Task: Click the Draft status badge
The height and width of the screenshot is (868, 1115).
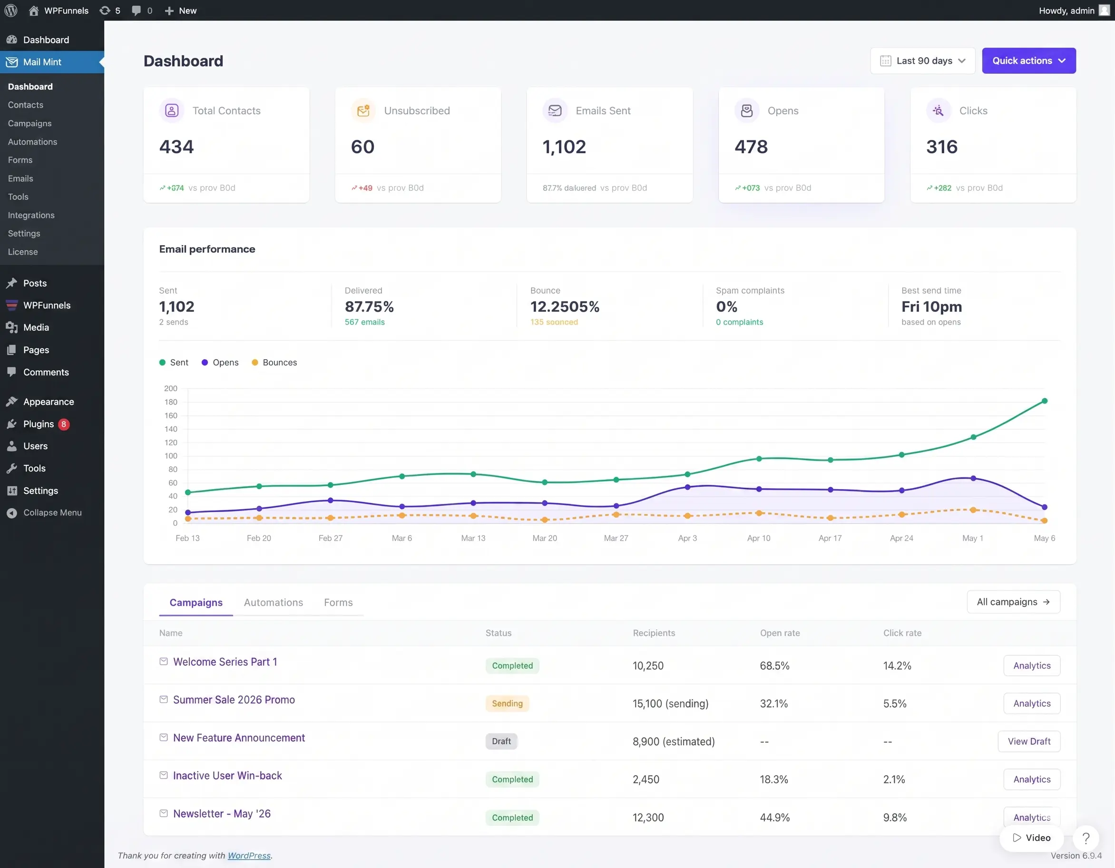Action: (501, 741)
